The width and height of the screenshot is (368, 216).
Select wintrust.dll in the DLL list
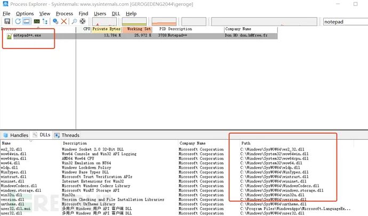[14, 177]
